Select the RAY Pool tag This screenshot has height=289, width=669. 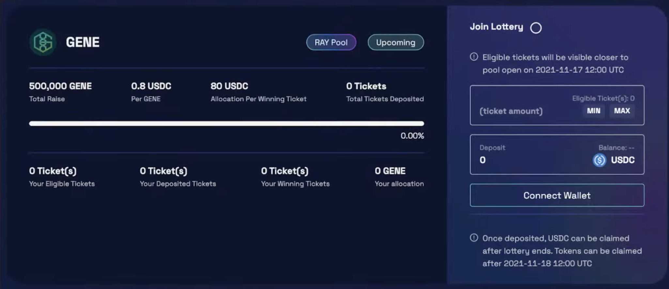331,42
